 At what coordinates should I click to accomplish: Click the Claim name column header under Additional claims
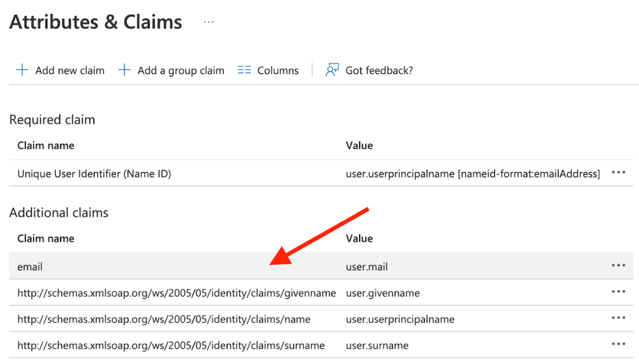pos(46,238)
